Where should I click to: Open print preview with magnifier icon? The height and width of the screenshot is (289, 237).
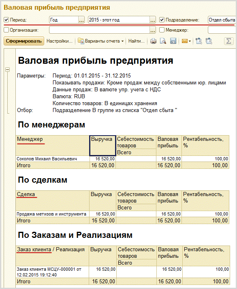click(163, 41)
